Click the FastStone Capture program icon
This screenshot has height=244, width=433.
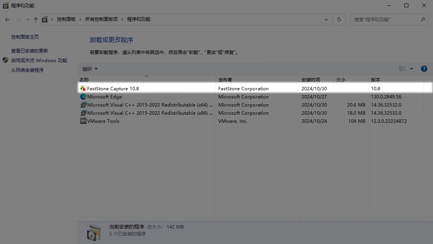pyautogui.click(x=83, y=88)
